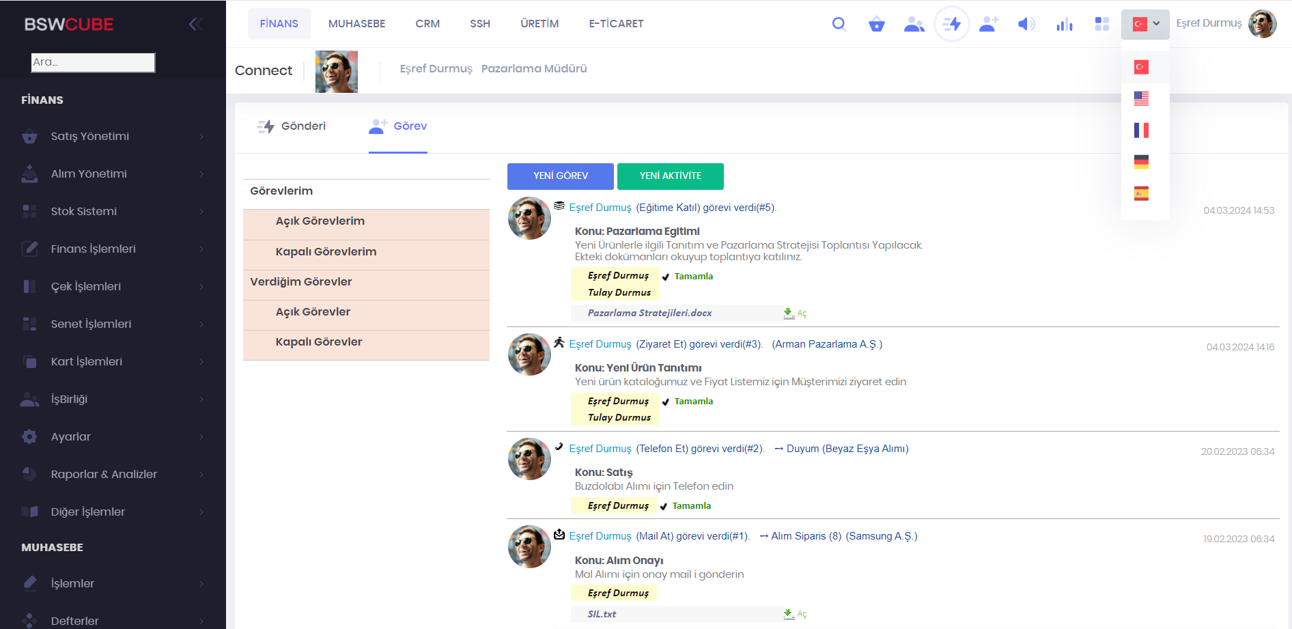Toggle the language flag dropdown
The image size is (1292, 629).
click(x=1145, y=25)
